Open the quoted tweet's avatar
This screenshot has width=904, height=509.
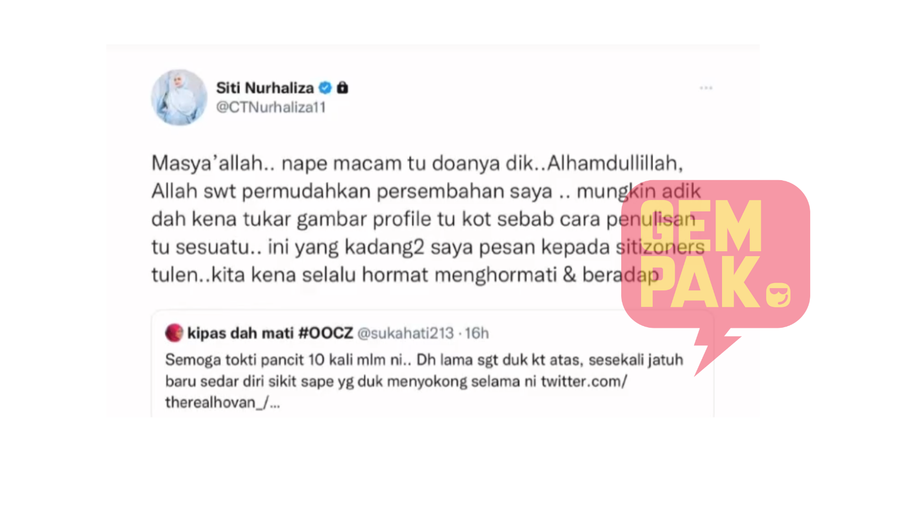pyautogui.click(x=174, y=333)
